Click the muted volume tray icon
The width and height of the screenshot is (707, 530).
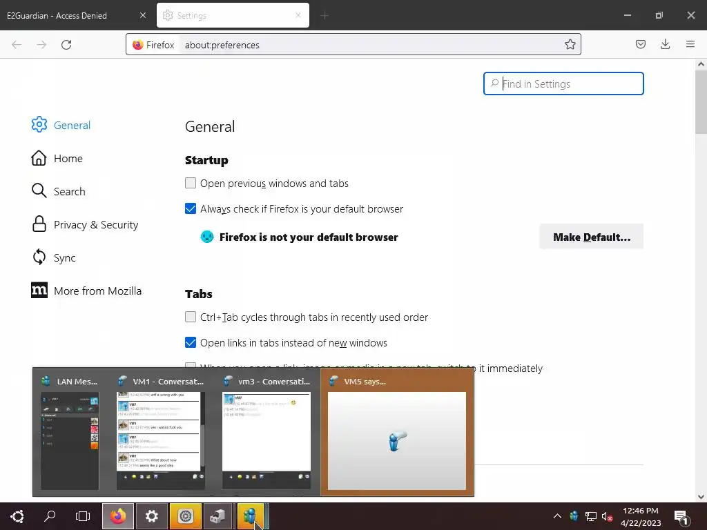(x=607, y=516)
